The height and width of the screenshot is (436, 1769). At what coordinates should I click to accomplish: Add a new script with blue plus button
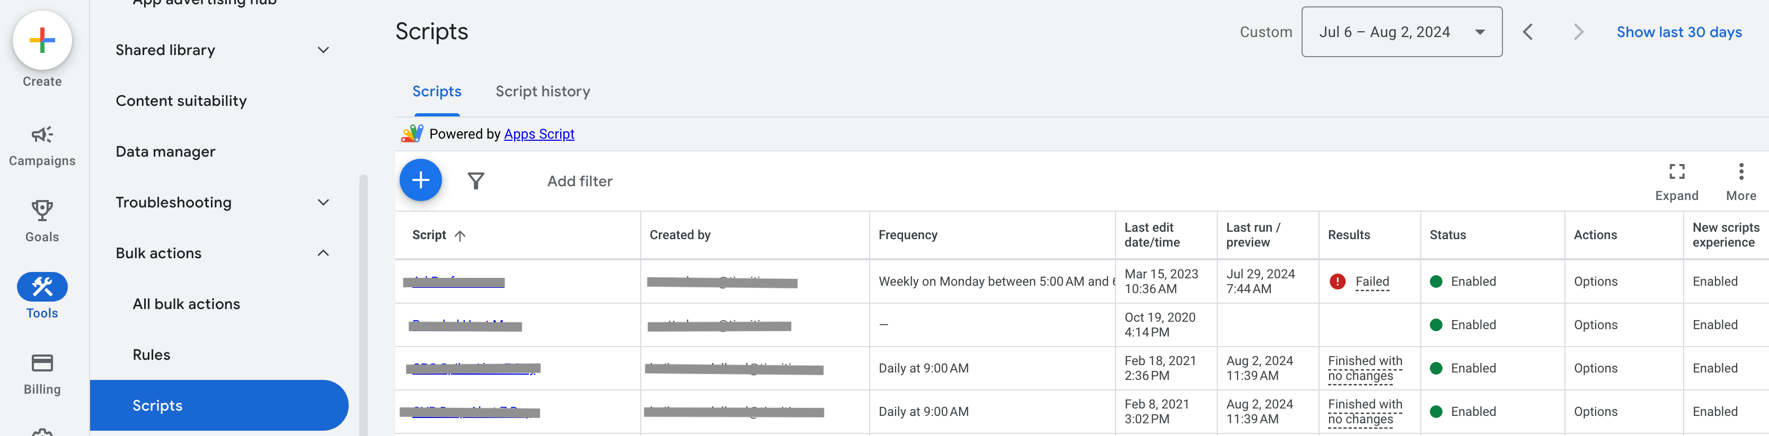point(420,180)
